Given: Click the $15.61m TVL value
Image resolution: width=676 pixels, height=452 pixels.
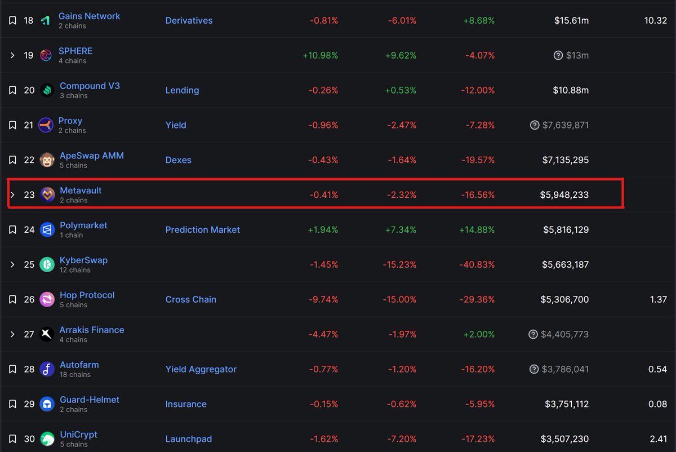Looking at the screenshot, I should pos(571,20).
